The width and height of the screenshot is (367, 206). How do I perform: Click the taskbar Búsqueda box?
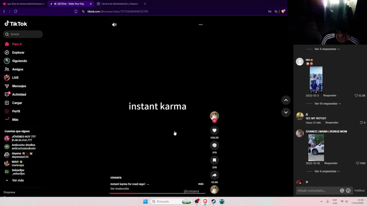pos(171,201)
